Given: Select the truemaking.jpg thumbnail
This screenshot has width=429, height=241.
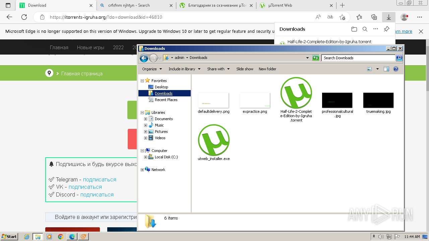Looking at the screenshot, I should pos(378,100).
